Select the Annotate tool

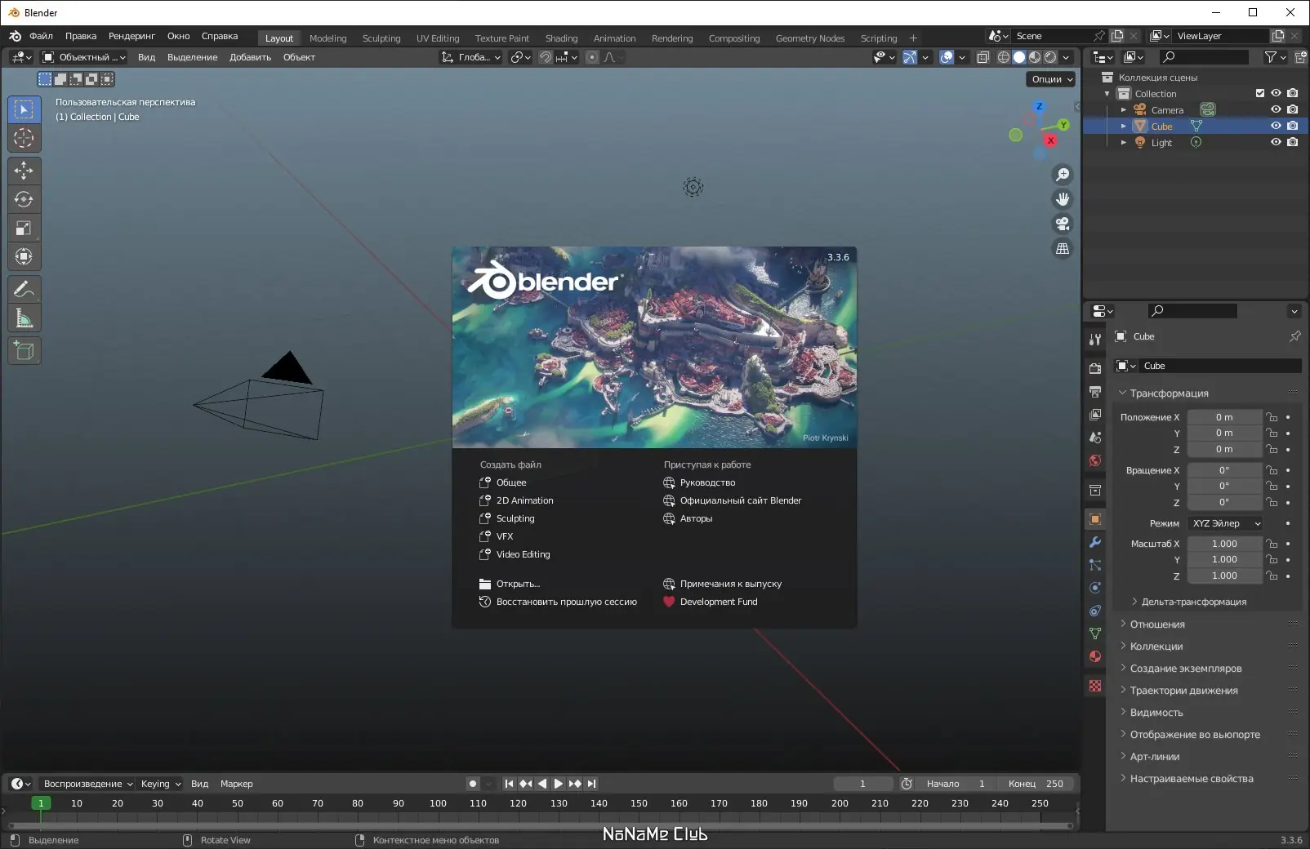point(24,289)
